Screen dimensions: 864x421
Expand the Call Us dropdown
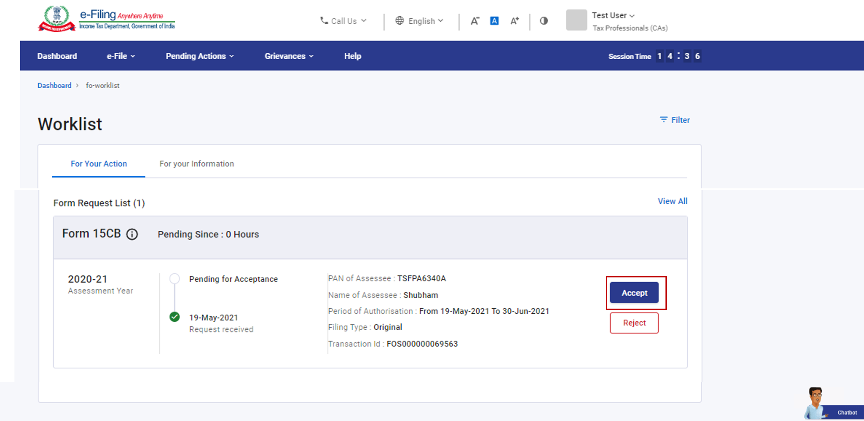(343, 21)
